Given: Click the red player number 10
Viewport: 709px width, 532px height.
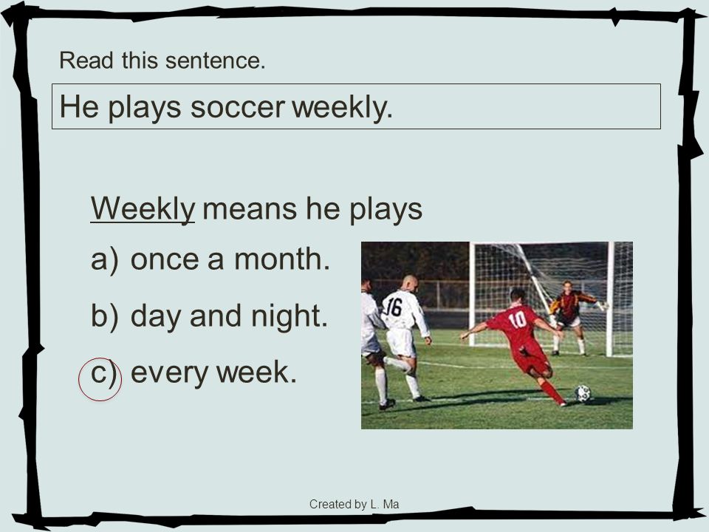Looking at the screenshot, I should pos(517,320).
